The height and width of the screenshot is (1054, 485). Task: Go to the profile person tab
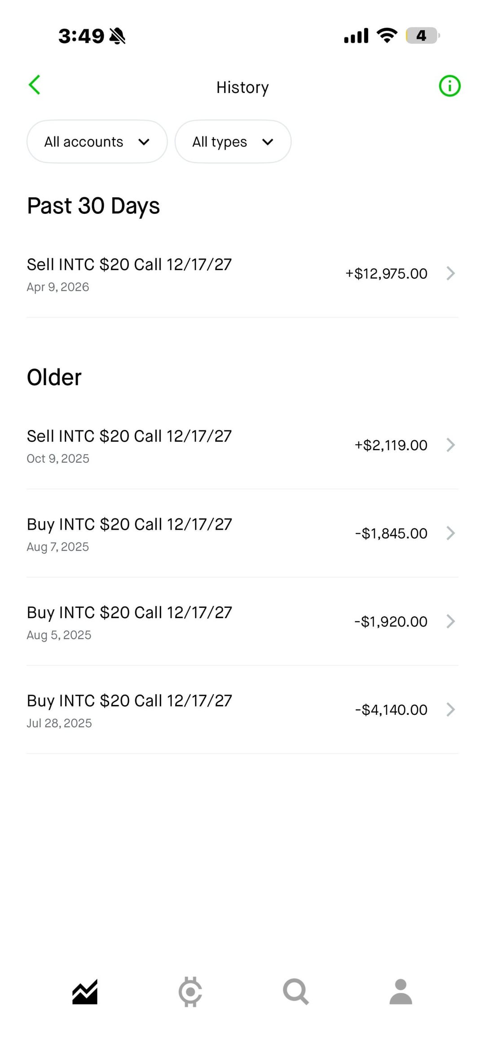[x=401, y=992]
